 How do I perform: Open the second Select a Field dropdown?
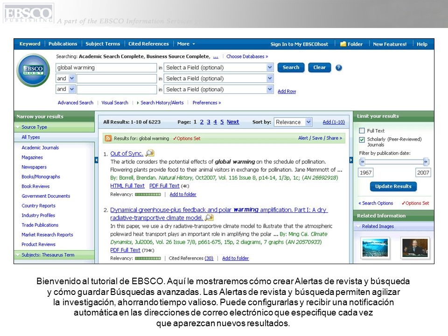(219, 78)
